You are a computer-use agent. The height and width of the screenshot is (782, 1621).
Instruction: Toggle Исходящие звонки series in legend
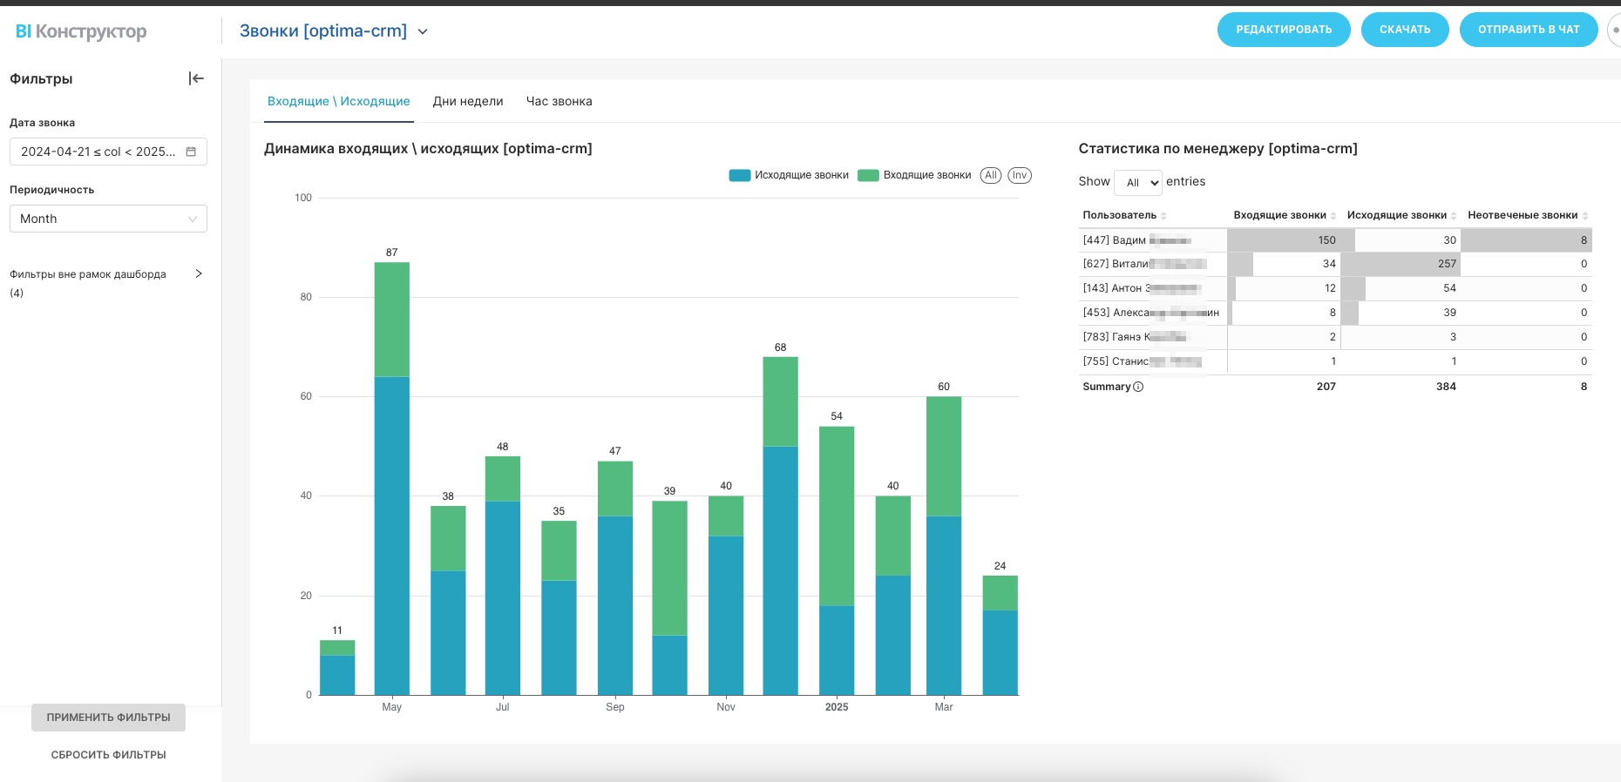789,175
